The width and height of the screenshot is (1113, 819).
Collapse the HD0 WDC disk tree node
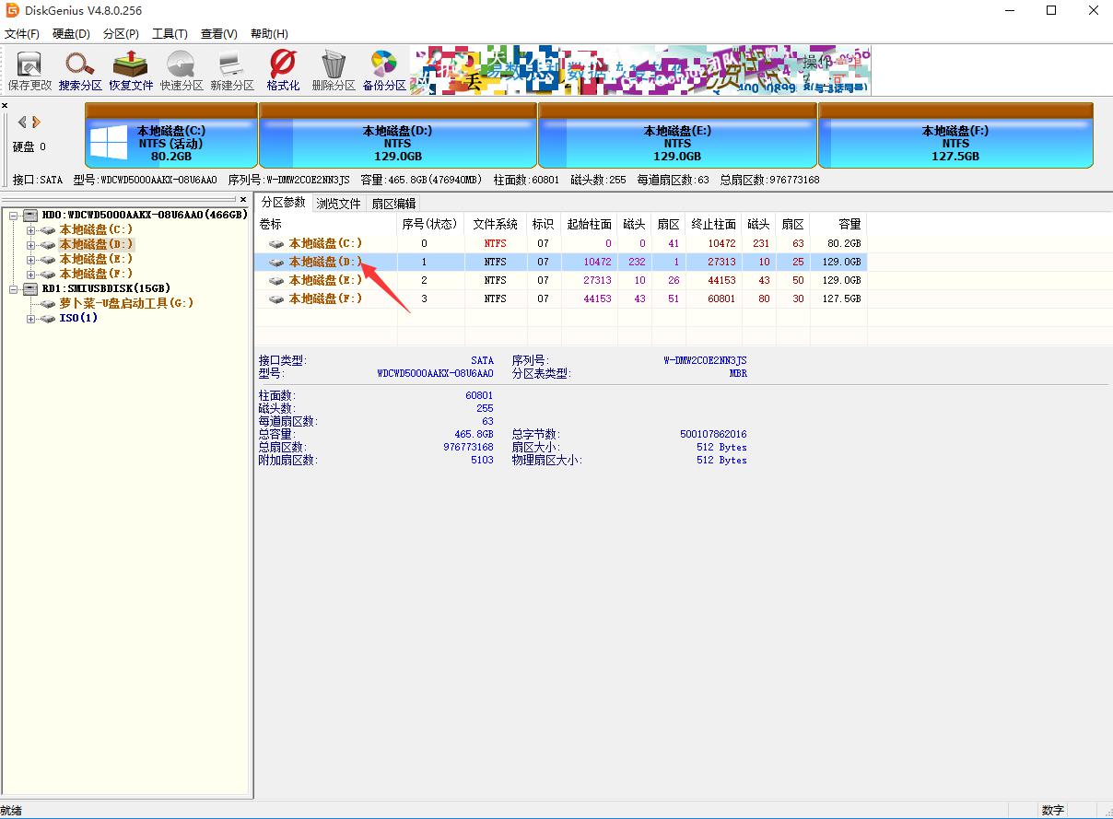(16, 215)
